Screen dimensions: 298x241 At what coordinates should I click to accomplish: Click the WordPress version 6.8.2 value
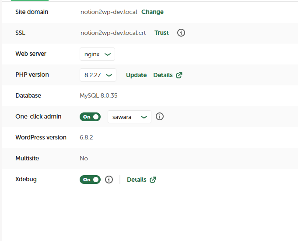pyautogui.click(x=86, y=137)
